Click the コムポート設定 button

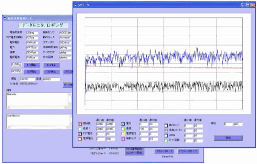pos(135,153)
